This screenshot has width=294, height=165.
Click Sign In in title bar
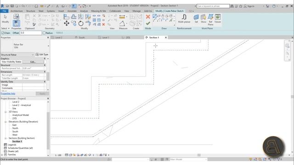251,6
